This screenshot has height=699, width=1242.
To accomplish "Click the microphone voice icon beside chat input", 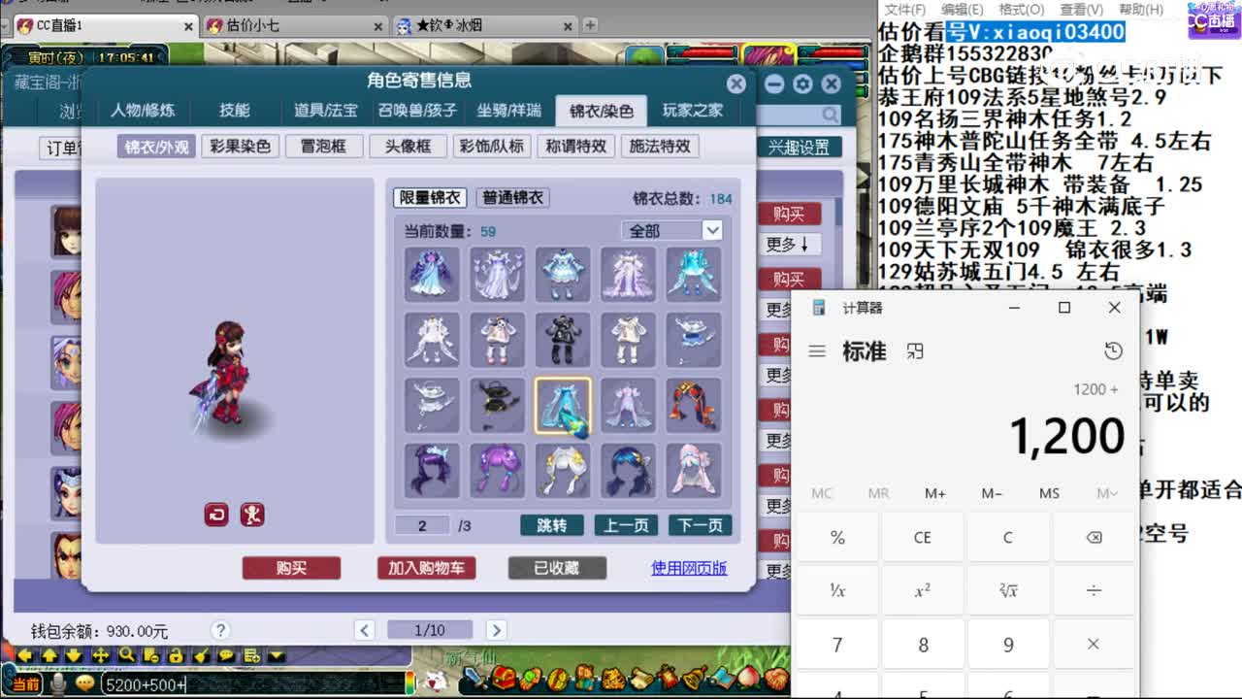I will coord(58,683).
